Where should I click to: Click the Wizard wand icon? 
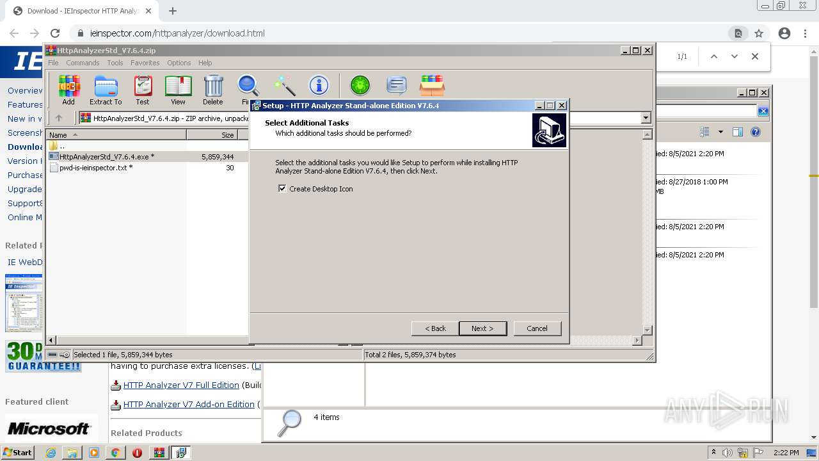pos(284,86)
